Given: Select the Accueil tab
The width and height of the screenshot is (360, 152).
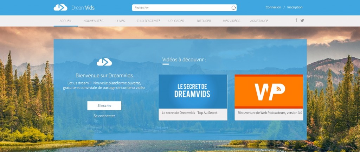Looking at the screenshot, I should tap(66, 21).
